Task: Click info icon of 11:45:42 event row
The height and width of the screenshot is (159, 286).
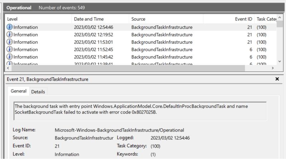Action: click(x=10, y=57)
